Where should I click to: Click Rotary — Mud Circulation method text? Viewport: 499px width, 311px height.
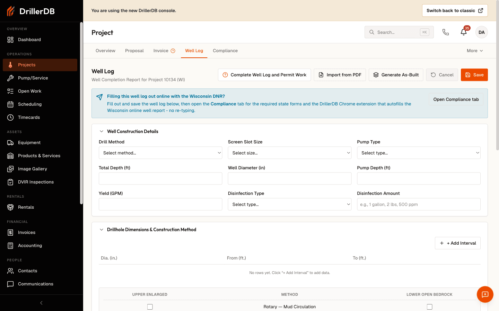290,307
